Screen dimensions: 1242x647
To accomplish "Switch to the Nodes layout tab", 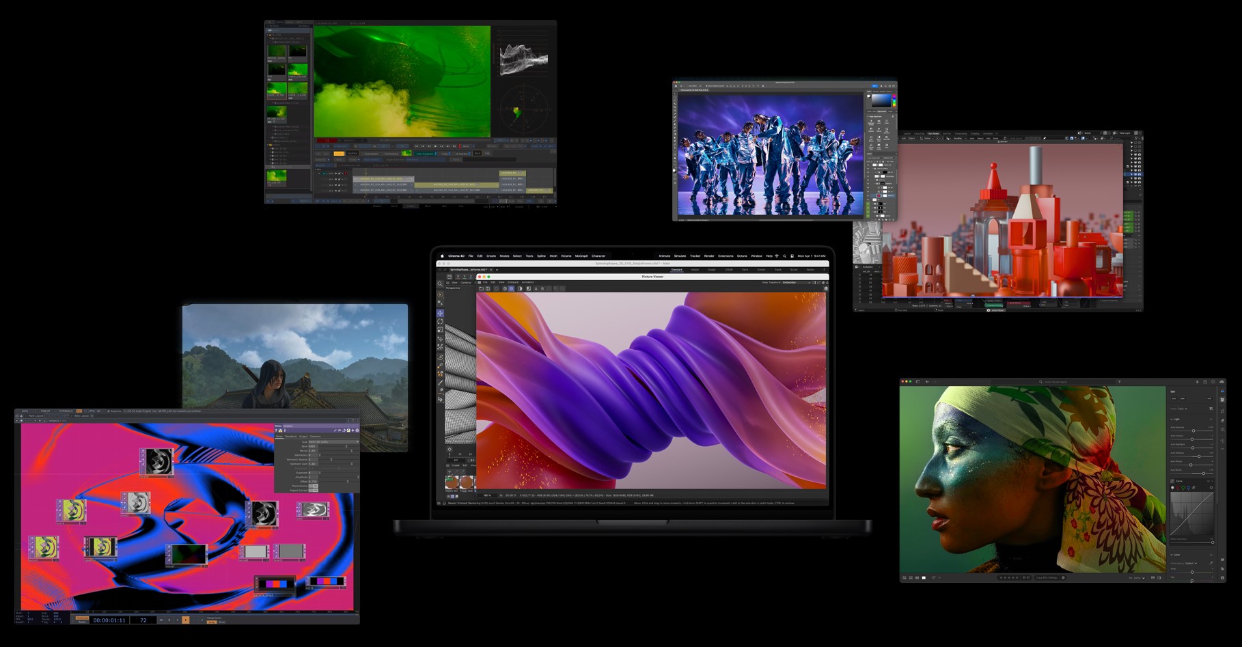I will click(x=810, y=270).
